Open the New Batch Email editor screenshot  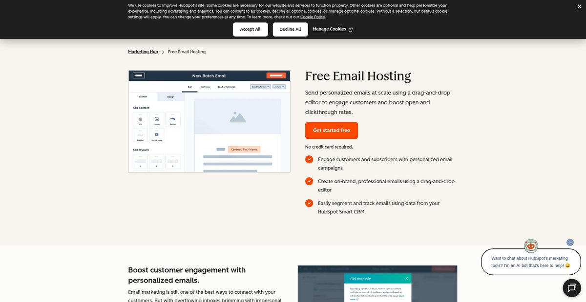point(209,121)
